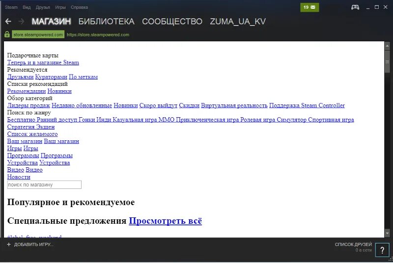Open the Друзья menu
The width and height of the screenshot is (393, 263).
(x=43, y=7)
